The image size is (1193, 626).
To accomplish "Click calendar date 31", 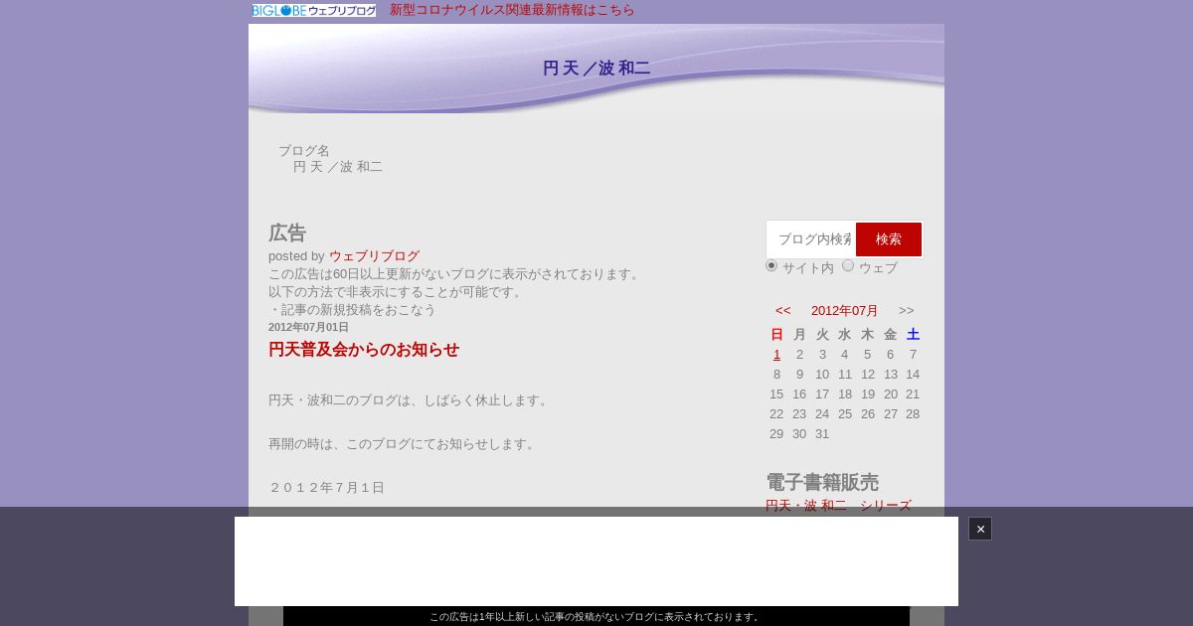I will [x=822, y=434].
